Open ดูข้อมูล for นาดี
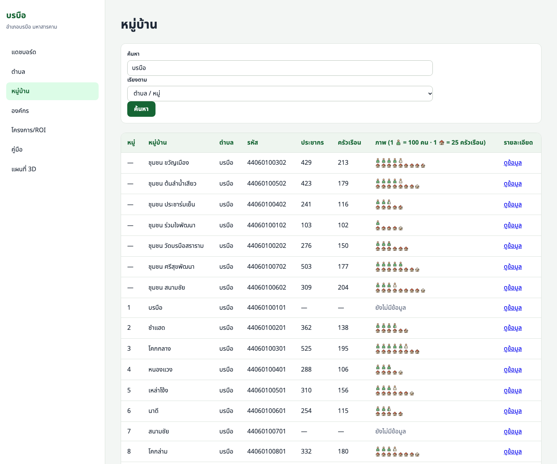This screenshot has height=464, width=557. 513,411
